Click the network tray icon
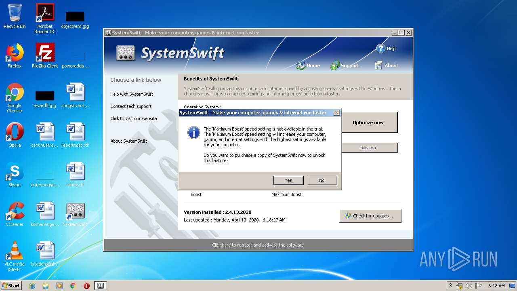The height and width of the screenshot is (291, 517). pyautogui.click(x=459, y=286)
